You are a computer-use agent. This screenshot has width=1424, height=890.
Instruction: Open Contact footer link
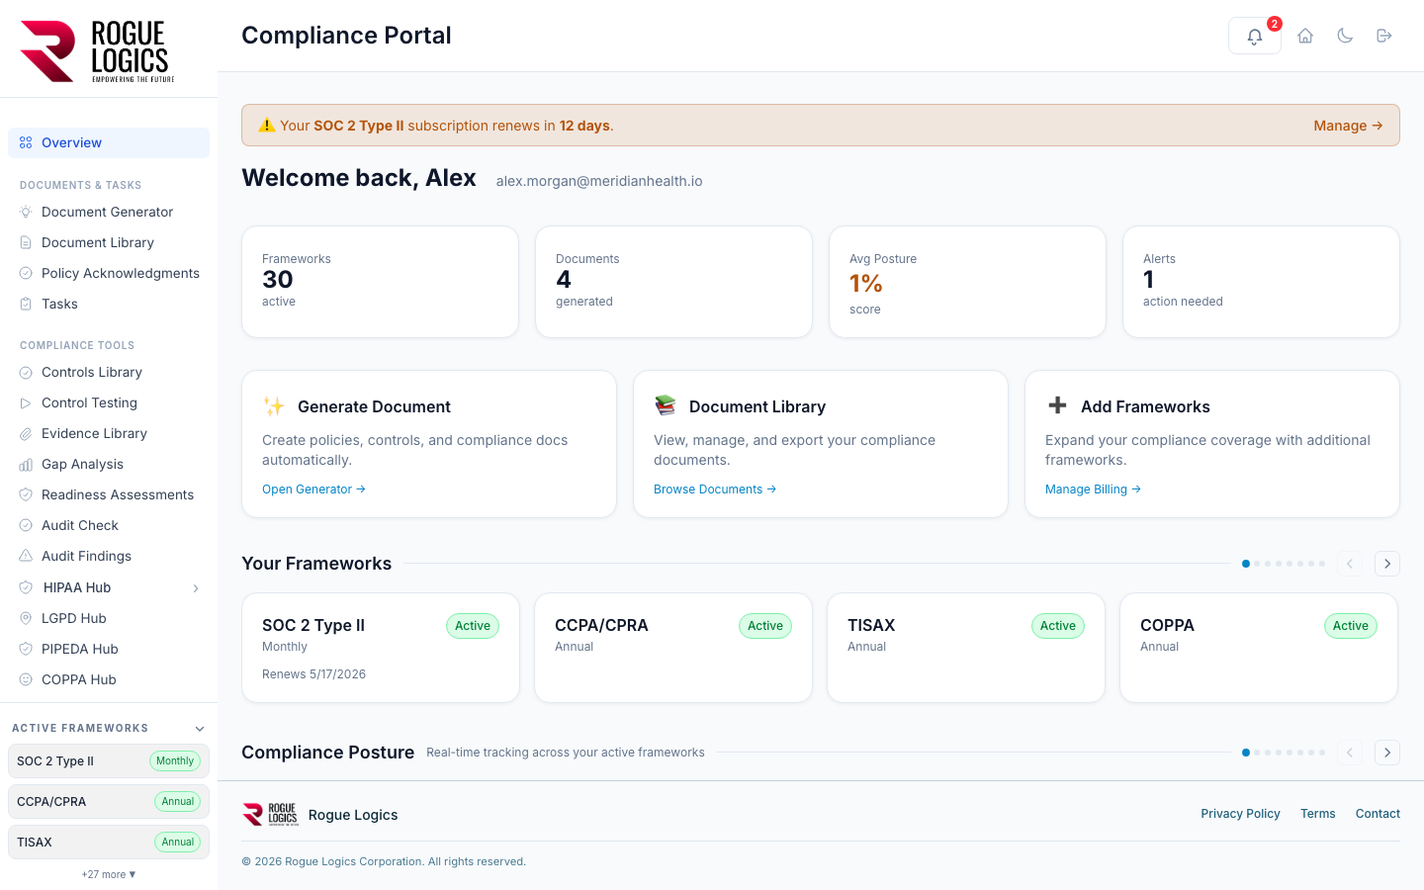pyautogui.click(x=1378, y=814)
